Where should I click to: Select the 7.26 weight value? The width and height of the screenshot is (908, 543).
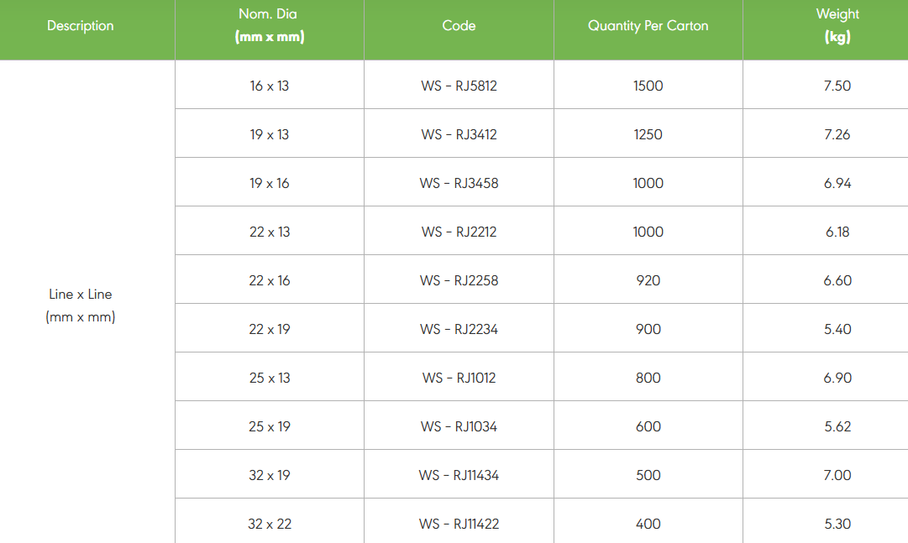[837, 134]
